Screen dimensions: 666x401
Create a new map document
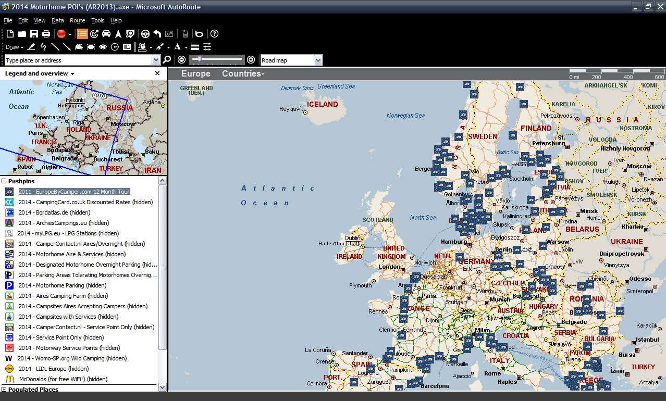10,34
